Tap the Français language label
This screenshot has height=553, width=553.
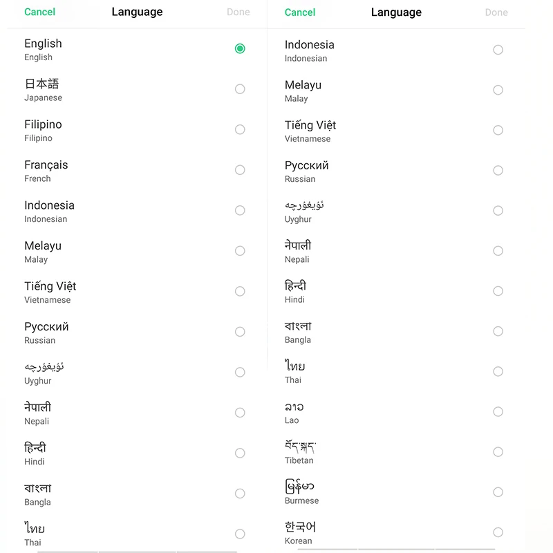(46, 165)
